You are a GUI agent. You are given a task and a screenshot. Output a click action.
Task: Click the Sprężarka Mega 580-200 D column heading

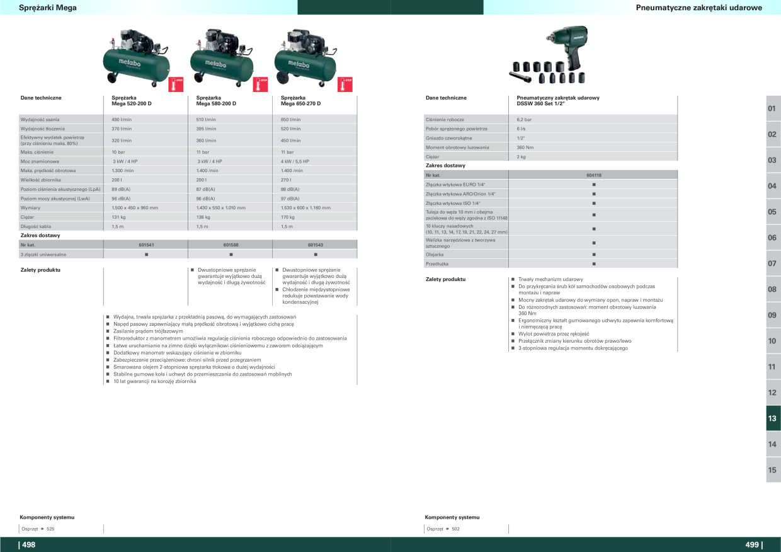coord(216,101)
